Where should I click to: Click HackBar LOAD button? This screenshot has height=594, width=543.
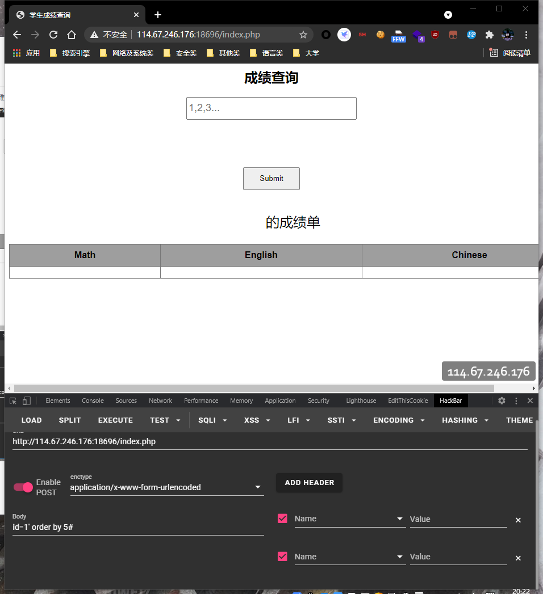31,420
